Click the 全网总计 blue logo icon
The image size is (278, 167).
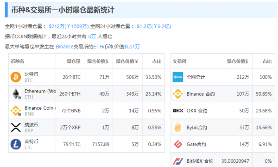(x=178, y=77)
